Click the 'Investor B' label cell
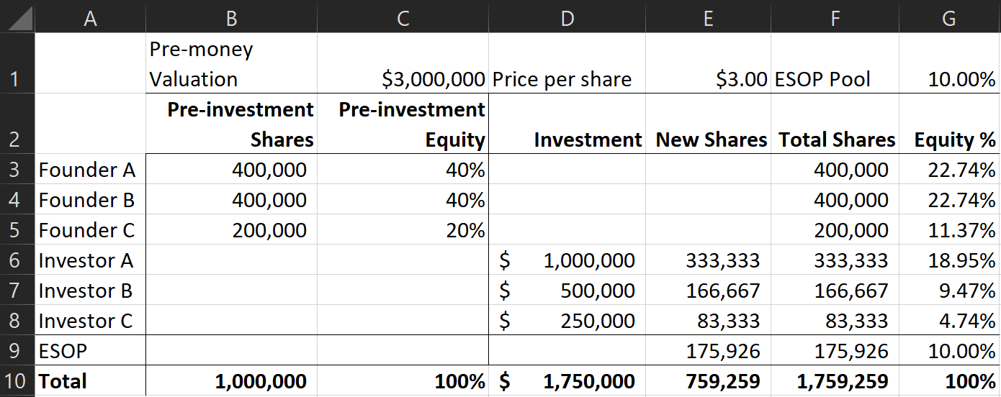The width and height of the screenshot is (1001, 397). [x=90, y=290]
